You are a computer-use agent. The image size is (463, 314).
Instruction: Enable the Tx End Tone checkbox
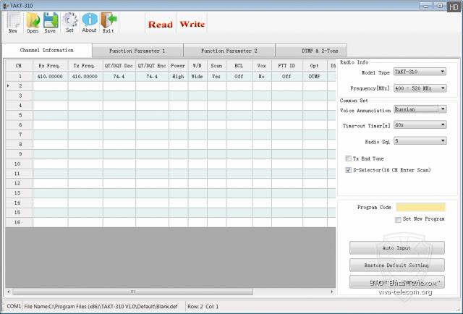point(349,158)
